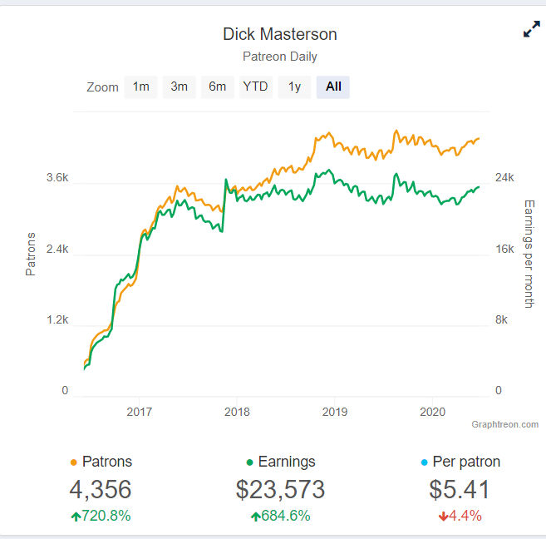Viewport: 546px width, 539px height.
Task: Click the green Earnings legend dot
Action: [249, 462]
